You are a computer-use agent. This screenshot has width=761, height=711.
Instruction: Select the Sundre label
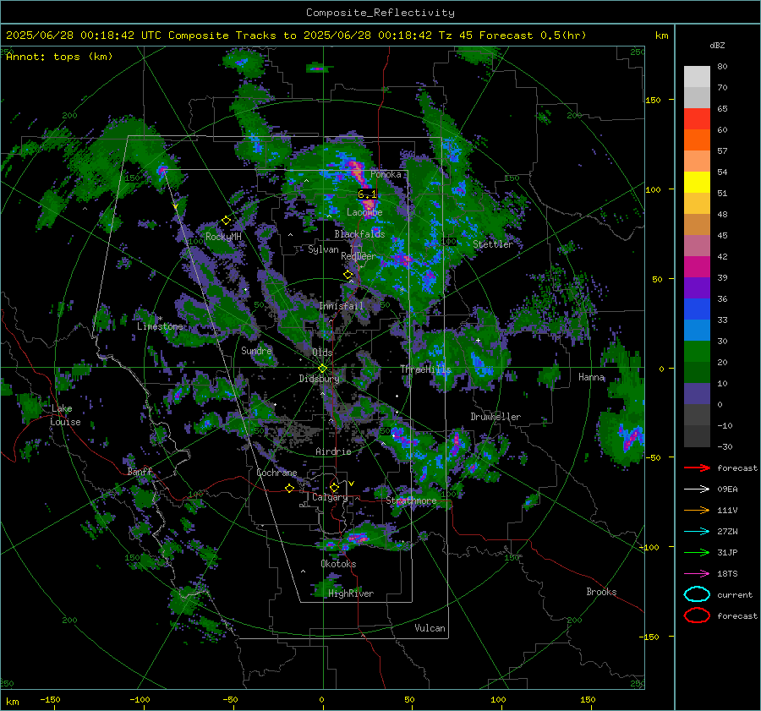(x=256, y=350)
